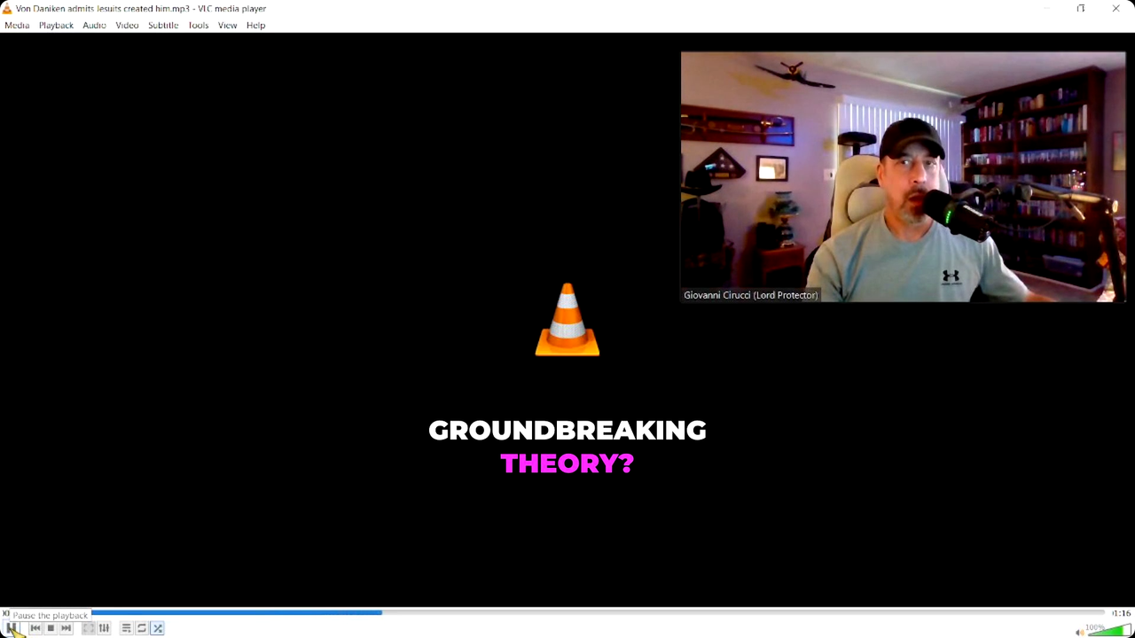Stop playback with the stop button
This screenshot has height=638, width=1135.
(x=51, y=628)
